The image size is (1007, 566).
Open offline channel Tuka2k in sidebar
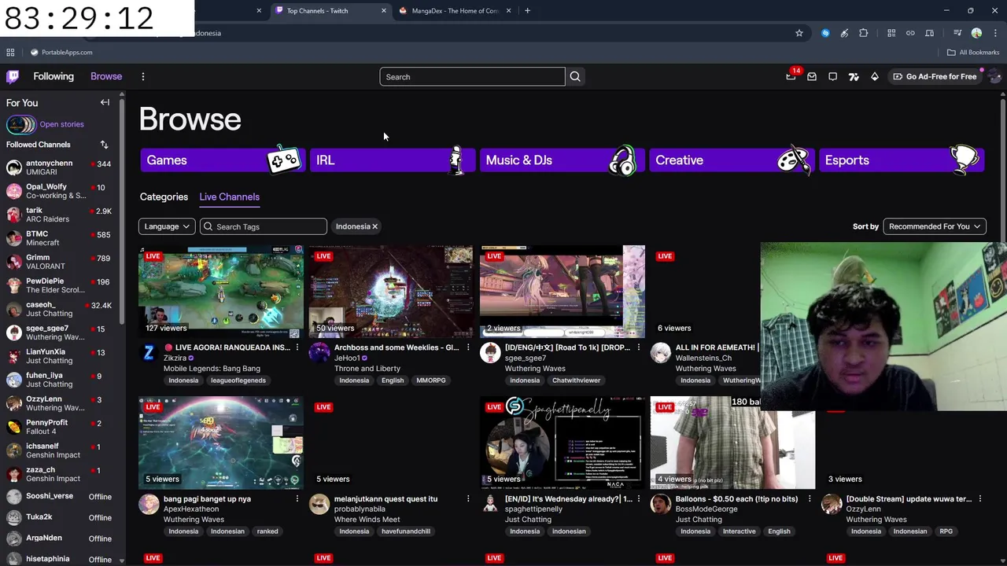59,517
